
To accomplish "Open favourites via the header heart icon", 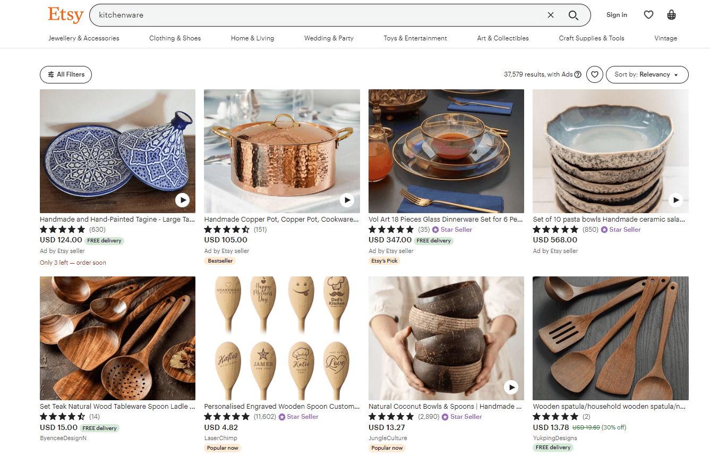I will click(x=648, y=14).
